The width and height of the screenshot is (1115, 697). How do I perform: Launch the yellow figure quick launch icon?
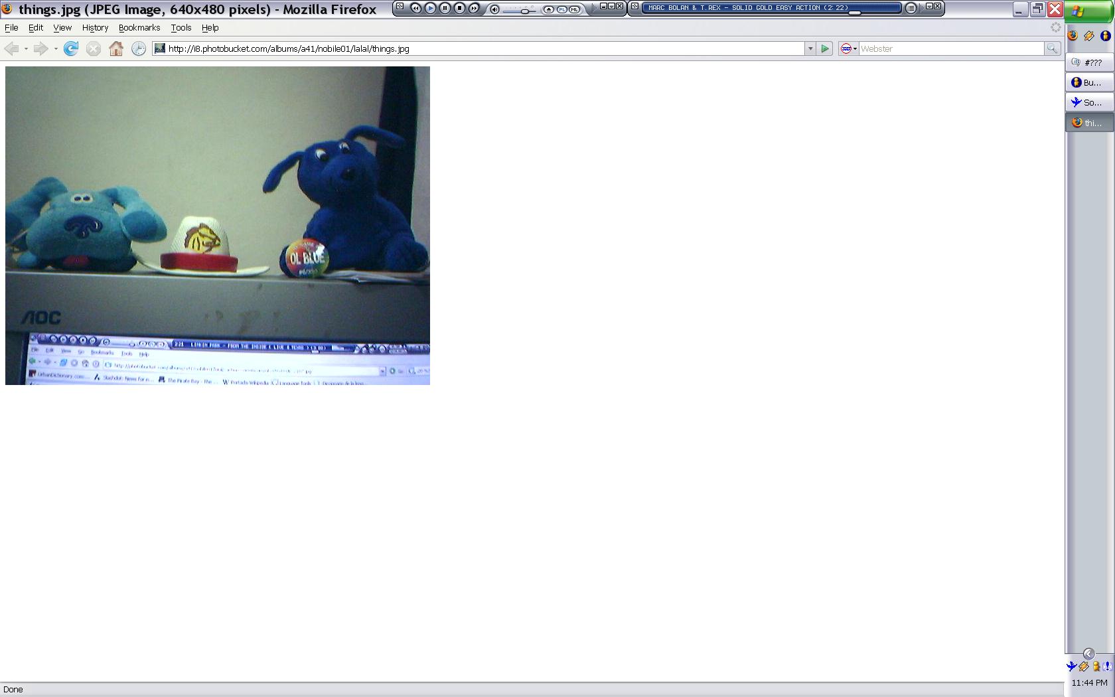(1105, 36)
